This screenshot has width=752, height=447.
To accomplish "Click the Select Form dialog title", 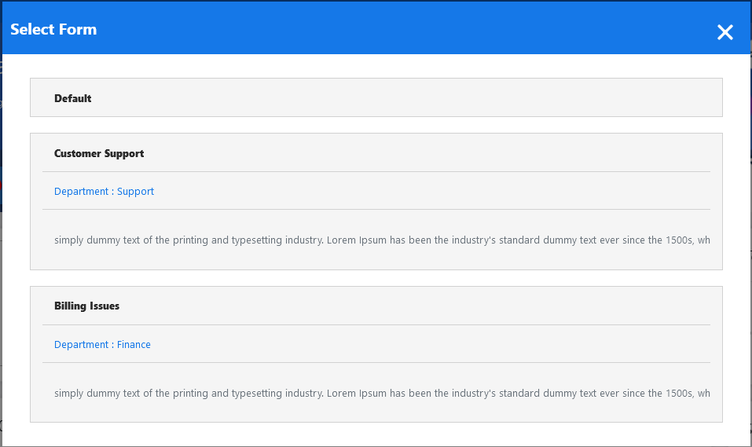I will point(53,30).
